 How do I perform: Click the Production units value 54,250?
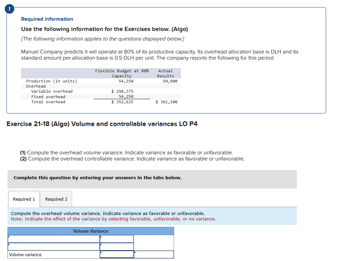(x=126, y=81)
